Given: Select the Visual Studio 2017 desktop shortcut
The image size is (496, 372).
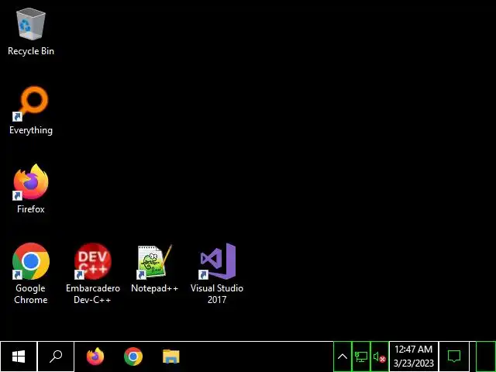Looking at the screenshot, I should pyautogui.click(x=217, y=261).
